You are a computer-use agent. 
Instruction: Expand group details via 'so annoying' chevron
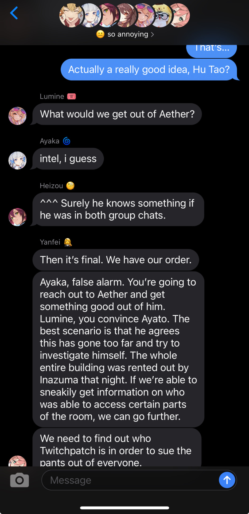(152, 35)
